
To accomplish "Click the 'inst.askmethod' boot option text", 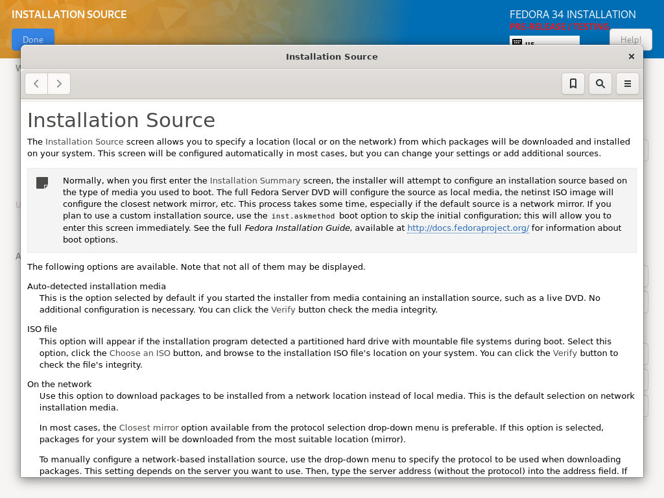I will [303, 216].
